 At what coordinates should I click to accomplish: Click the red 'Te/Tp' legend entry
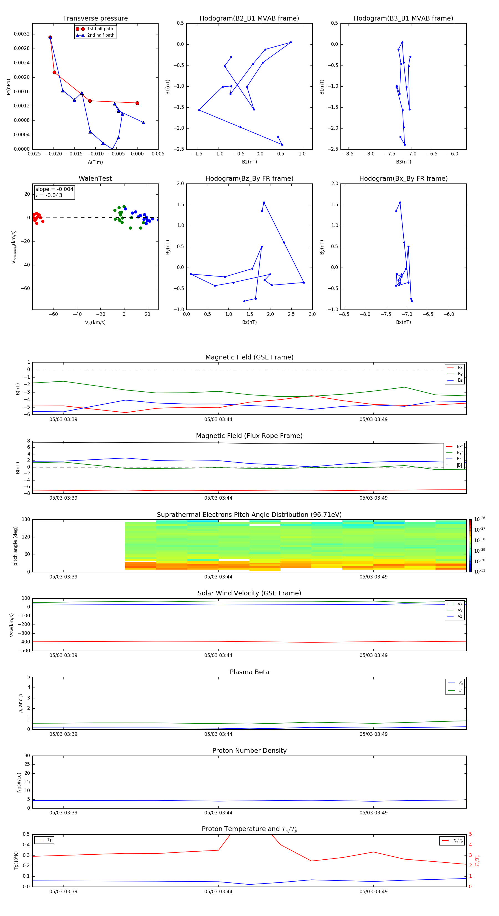click(x=452, y=840)
